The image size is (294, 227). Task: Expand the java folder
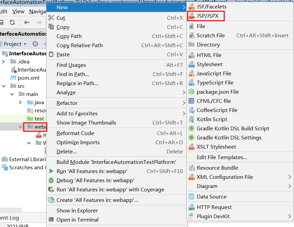click(x=20, y=102)
